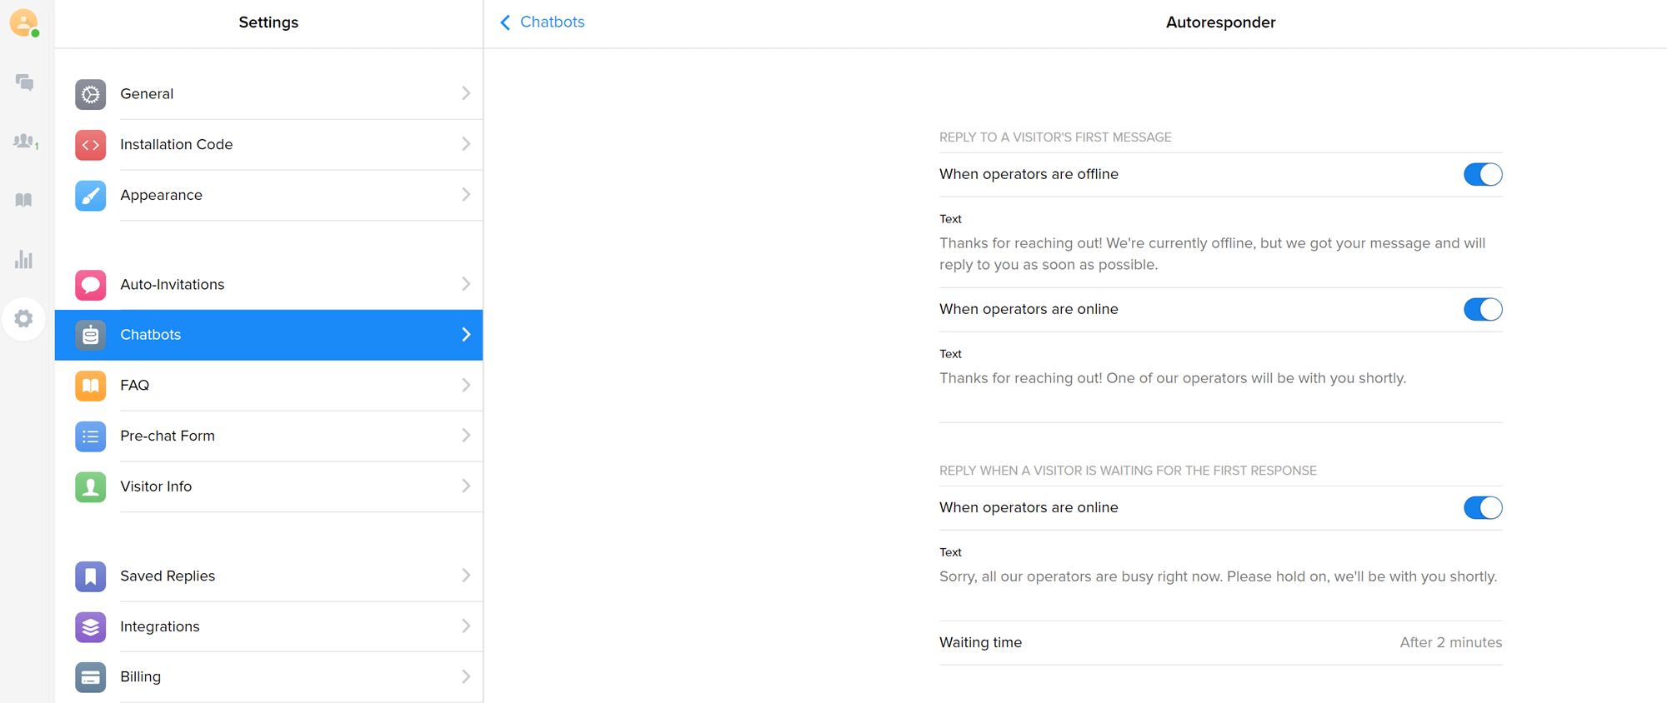Click the Reply to a visitor's first message heading
The width and height of the screenshot is (1667, 703).
[x=1055, y=137]
